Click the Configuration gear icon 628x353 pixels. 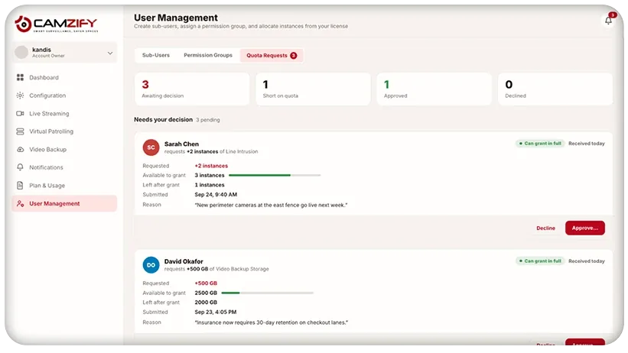tap(20, 96)
